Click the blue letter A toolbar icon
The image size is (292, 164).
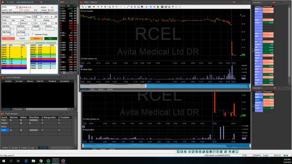146,7
